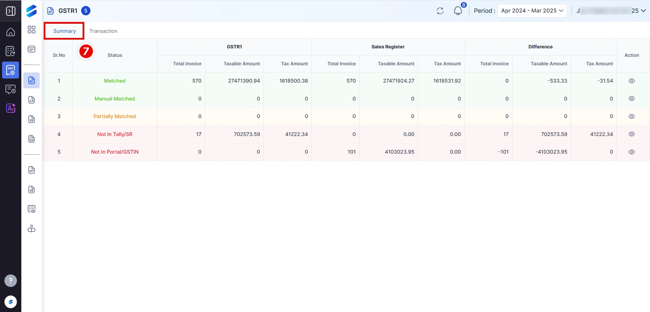Click taxable amount 27471390.94

[244, 81]
